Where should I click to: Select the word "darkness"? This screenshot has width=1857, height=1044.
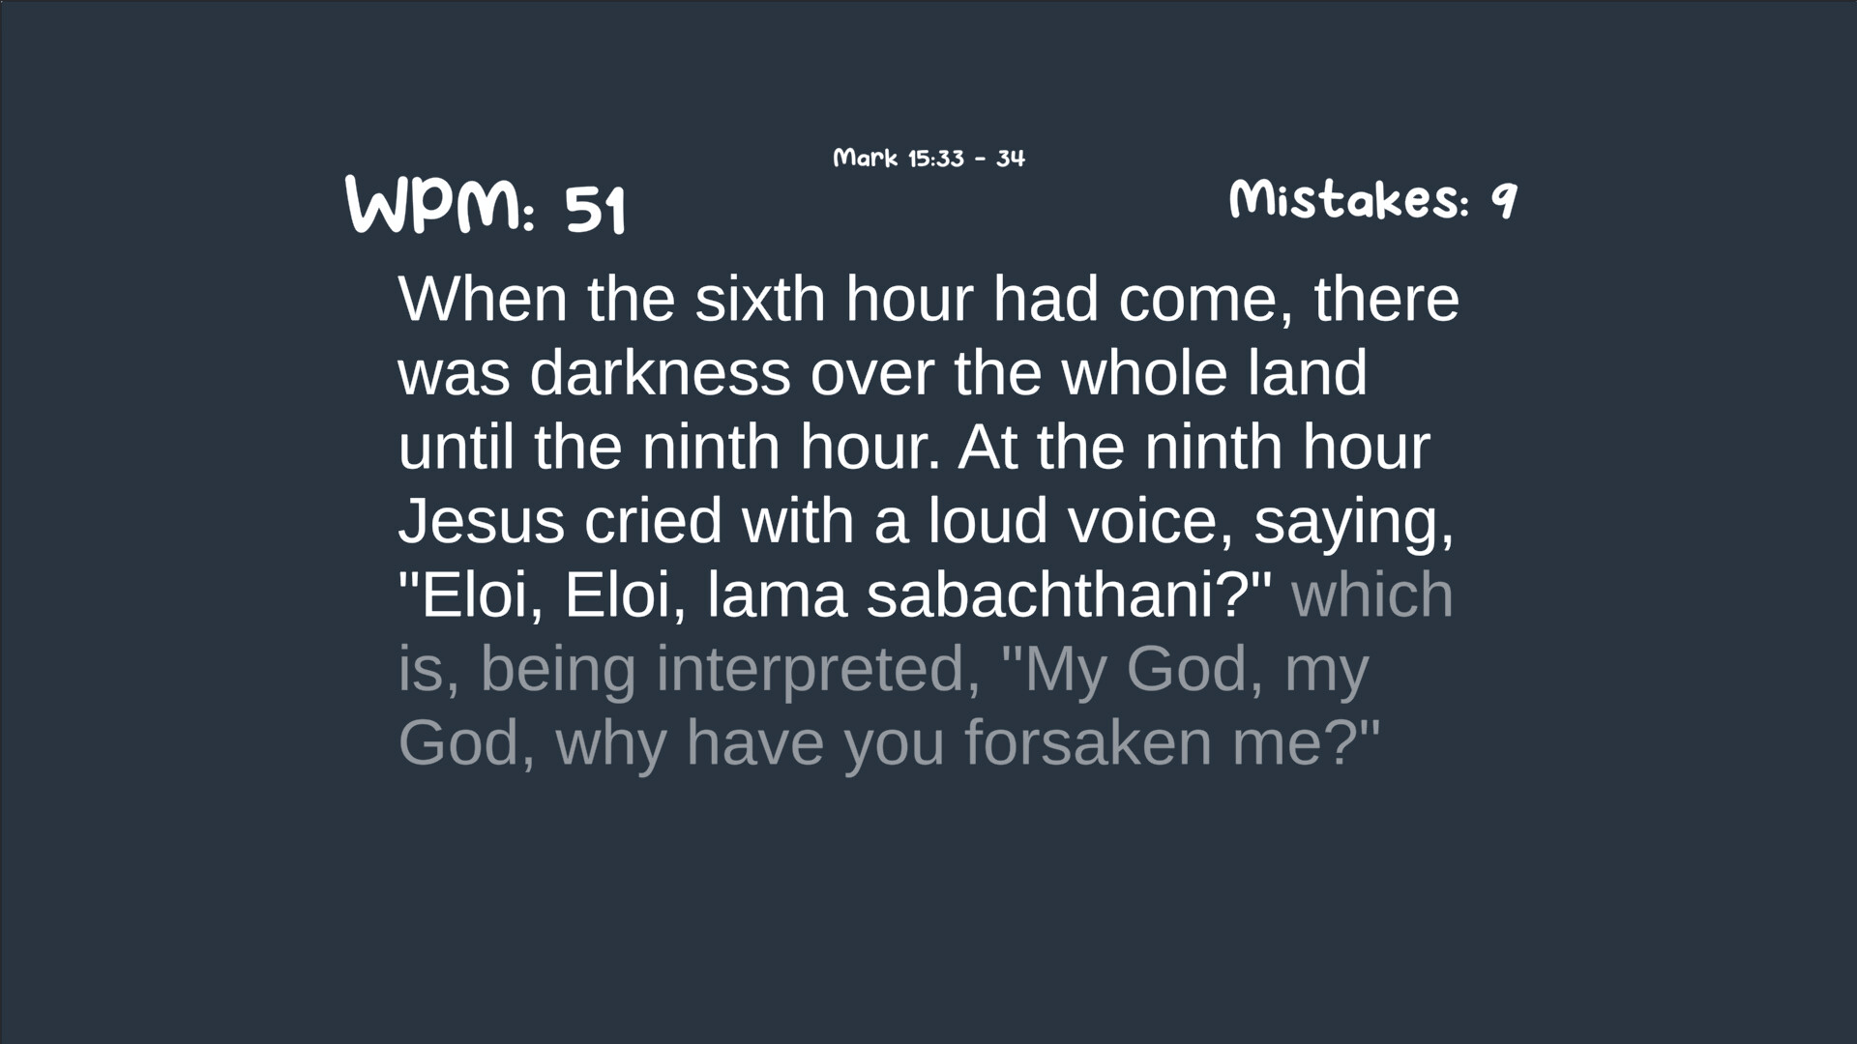point(660,373)
